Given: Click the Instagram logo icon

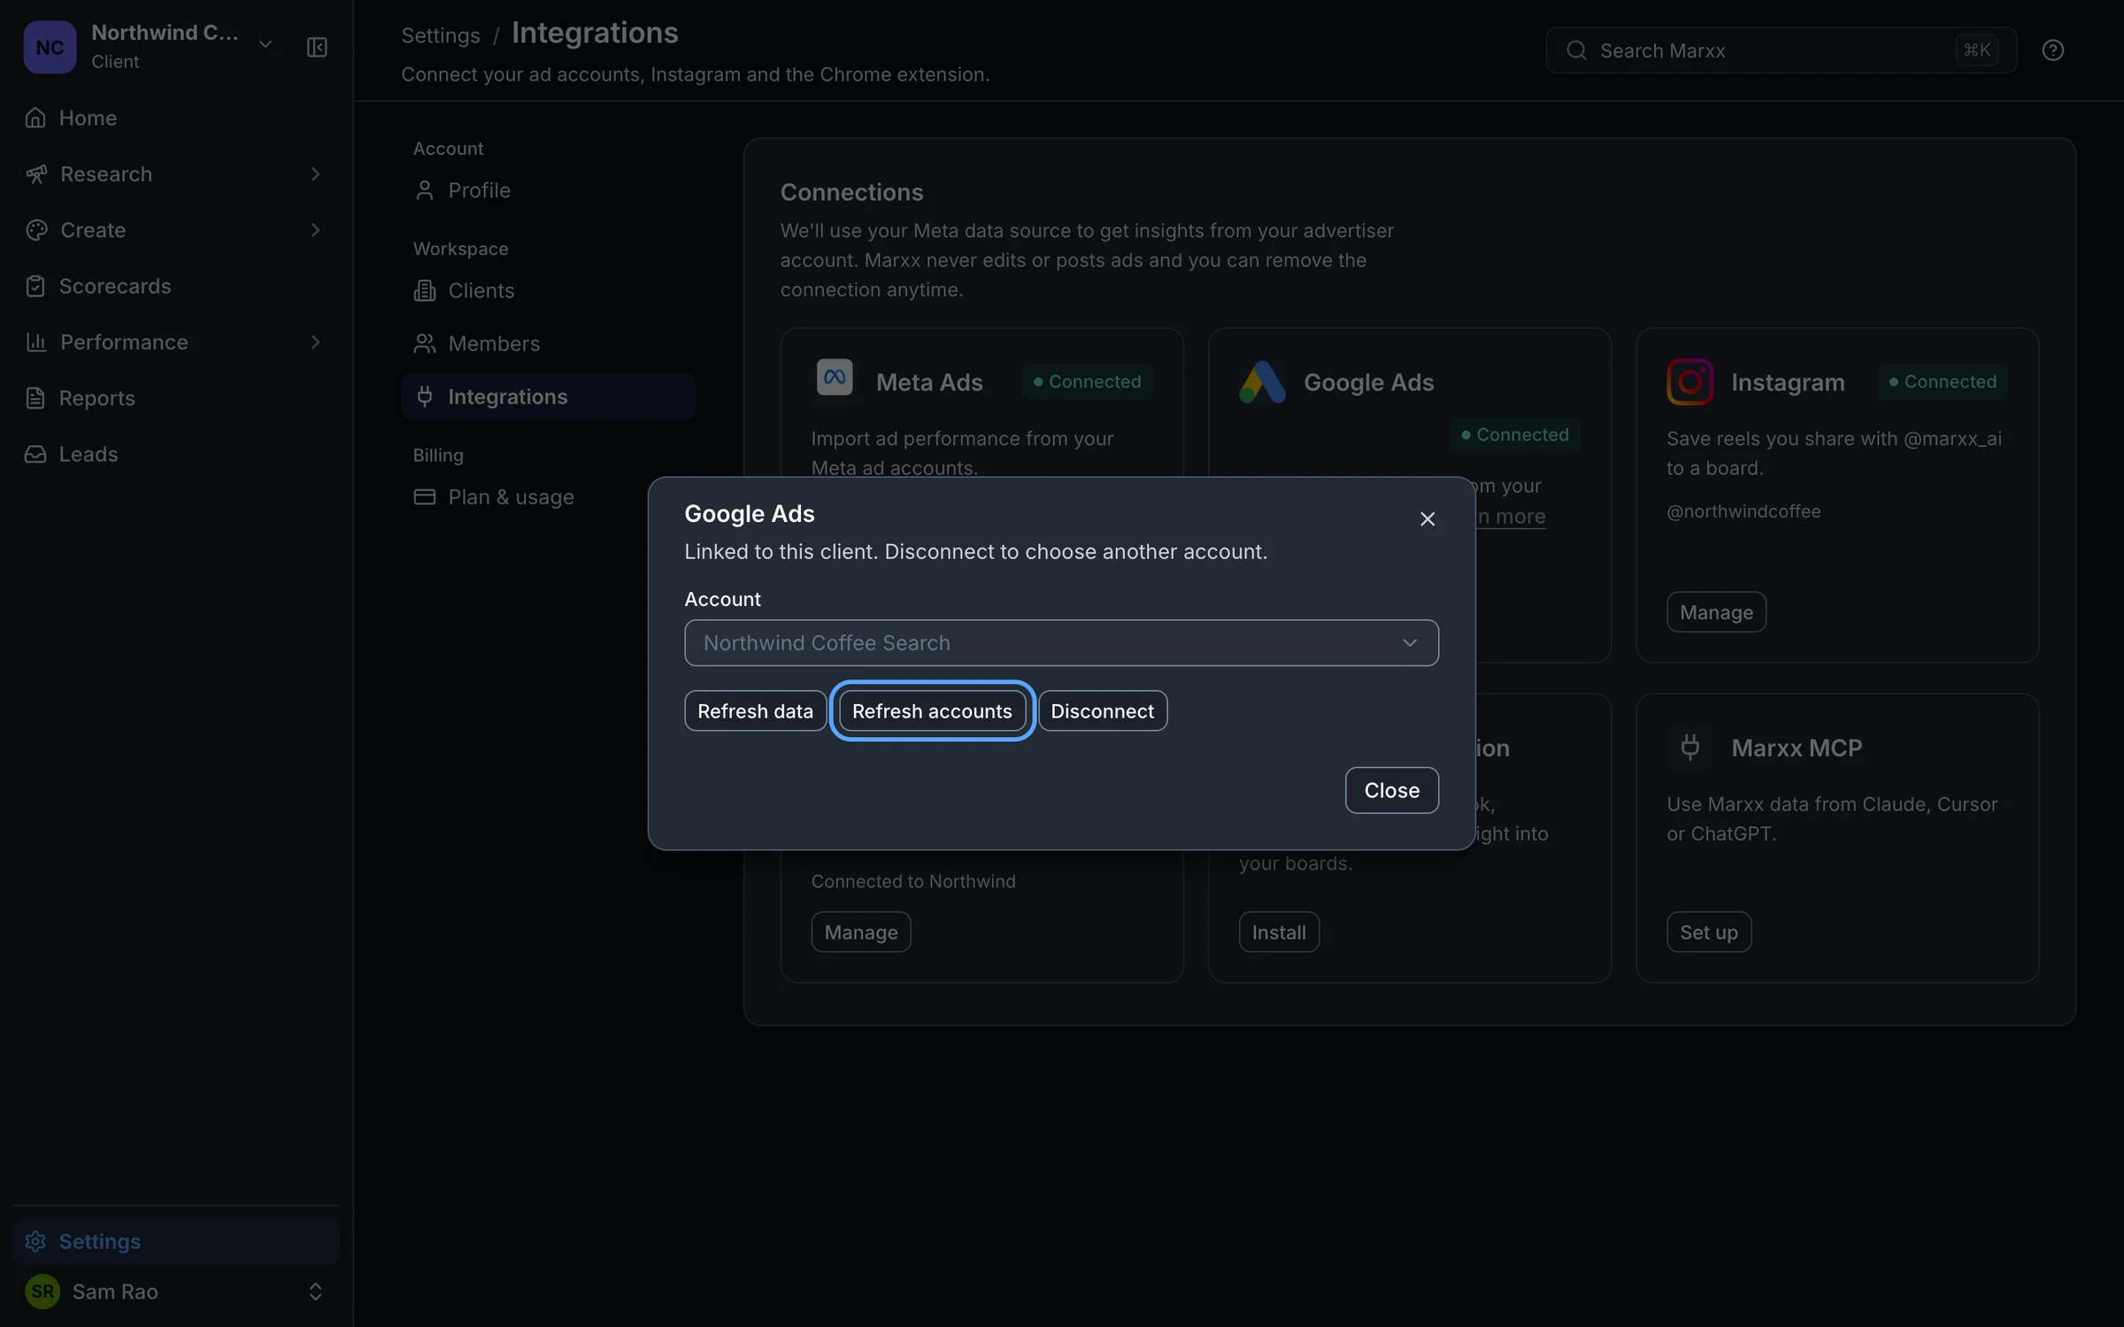Looking at the screenshot, I should [x=1689, y=381].
